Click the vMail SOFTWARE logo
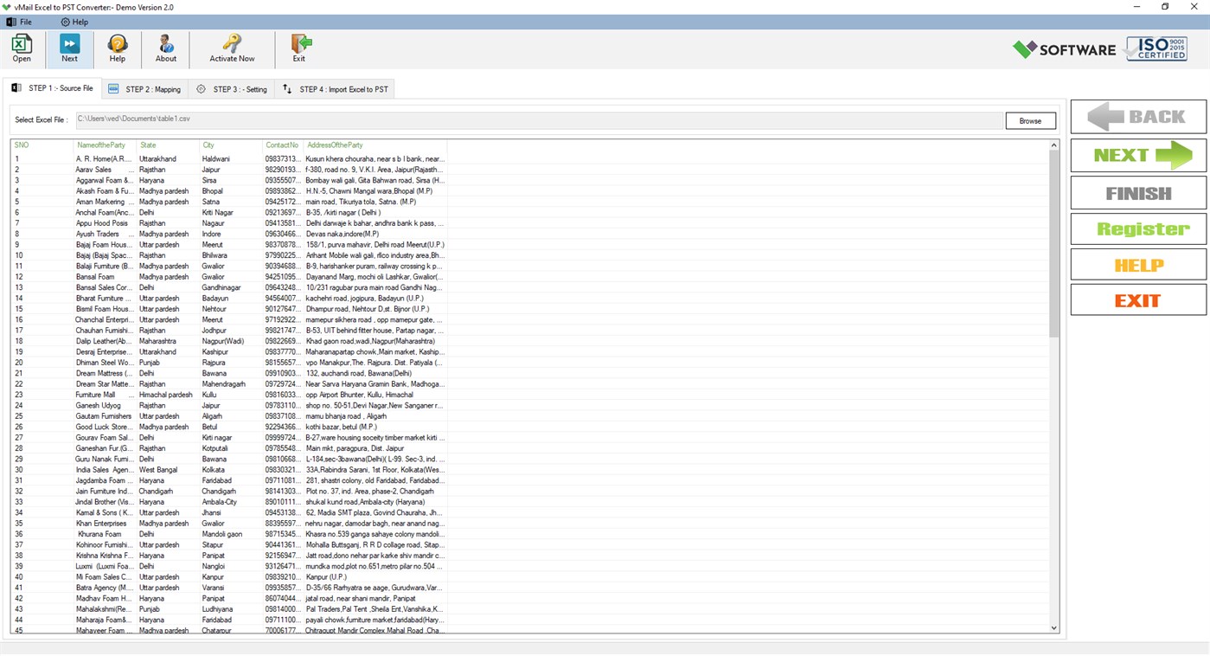 (1064, 48)
